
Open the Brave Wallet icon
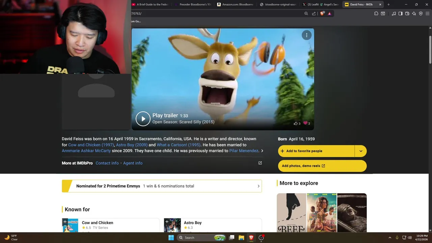(407, 13)
